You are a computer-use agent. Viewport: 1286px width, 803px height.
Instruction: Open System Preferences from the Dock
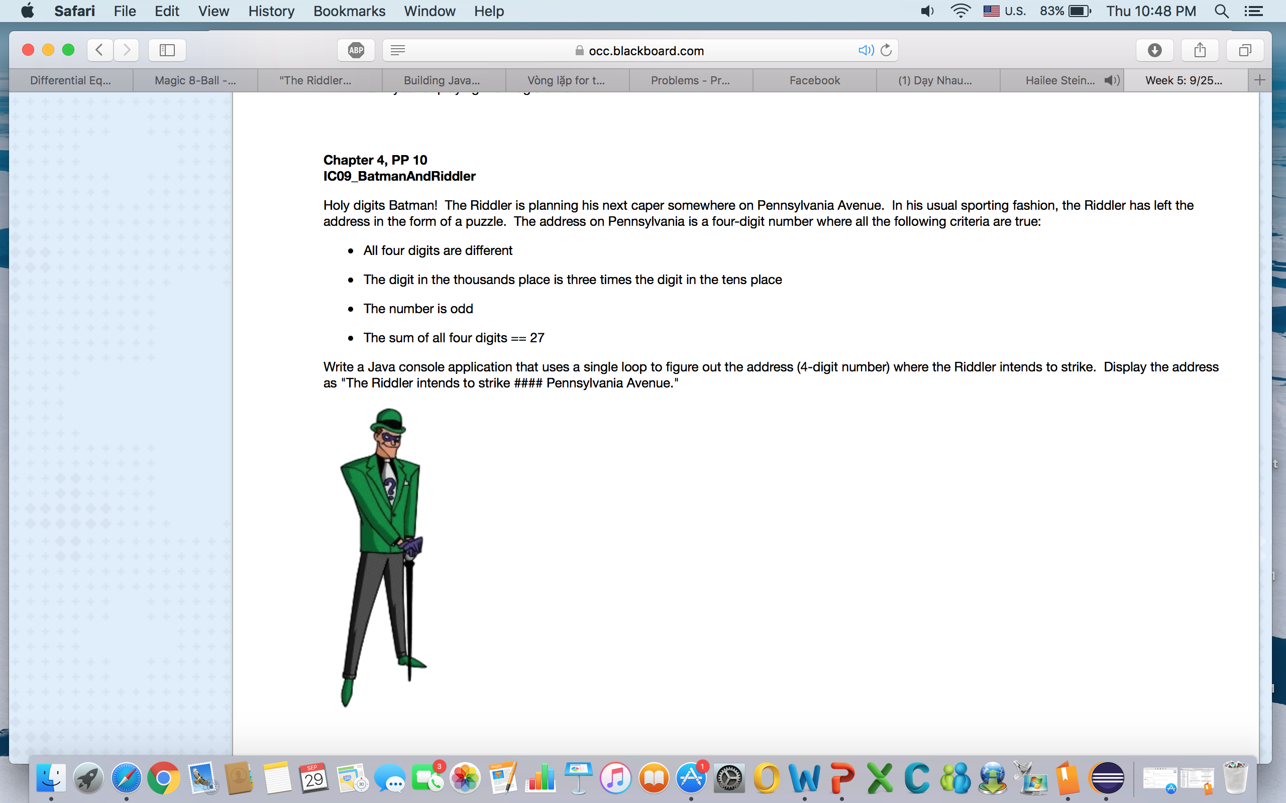(728, 778)
